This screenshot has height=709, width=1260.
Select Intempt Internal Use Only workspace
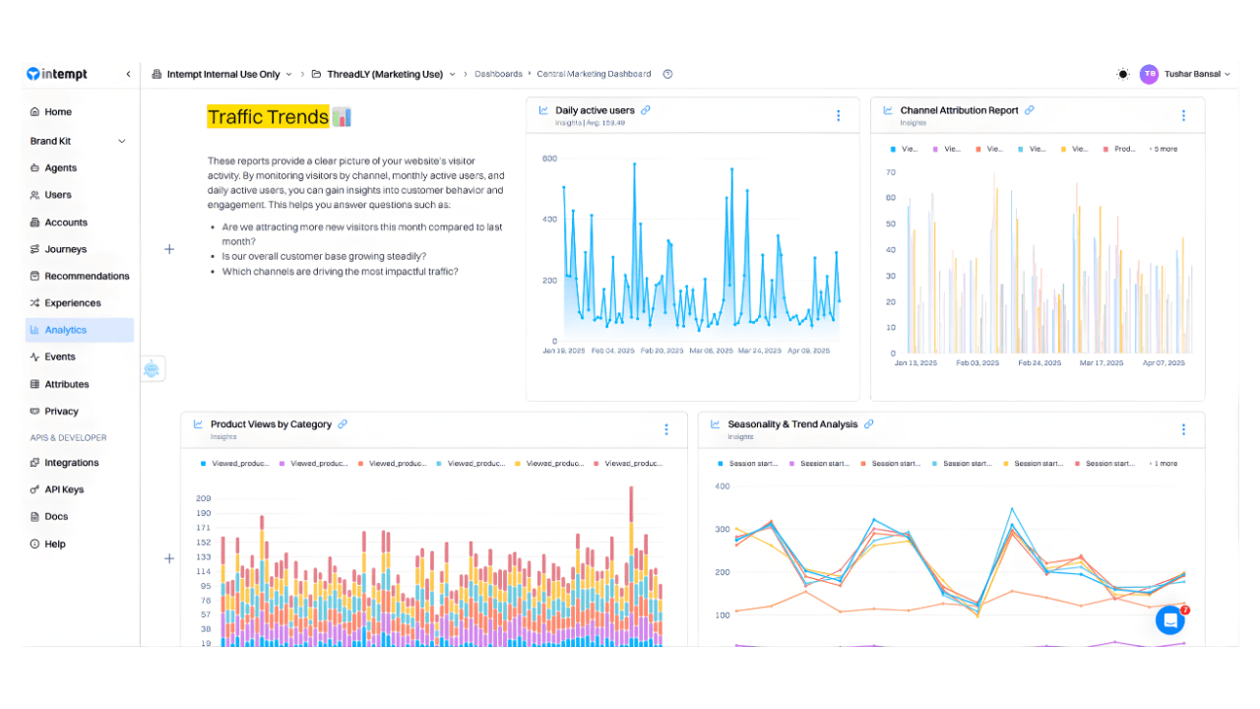(x=224, y=74)
